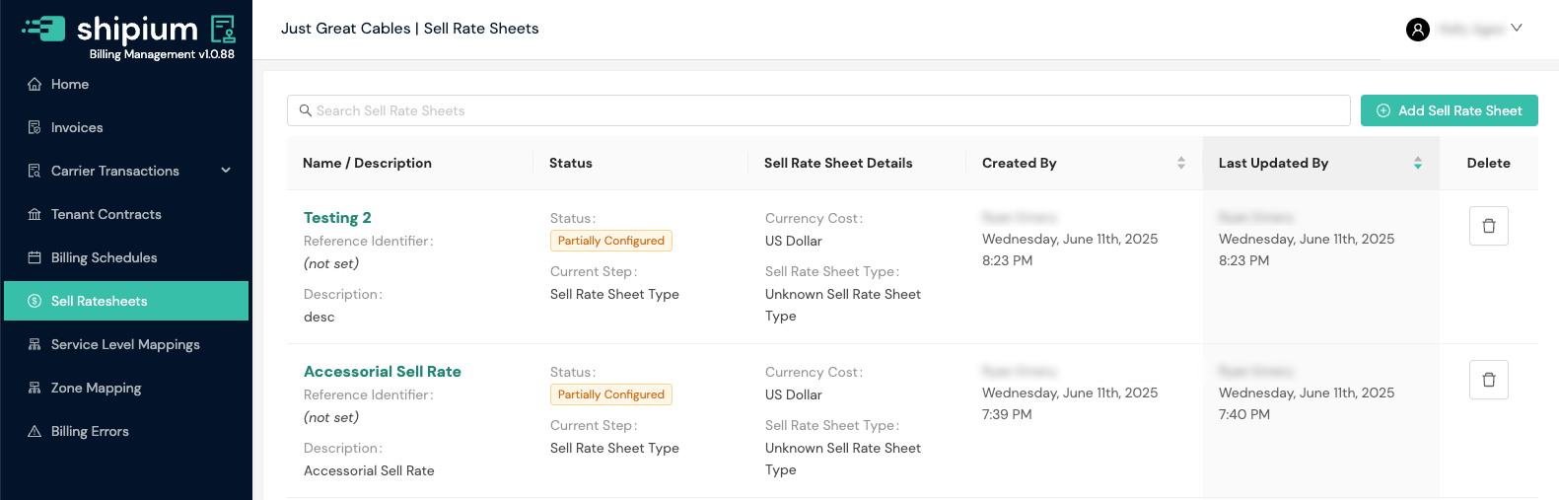The height and width of the screenshot is (500, 1559).
Task: Open Tenant Contracts from the sidebar
Action: [106, 214]
